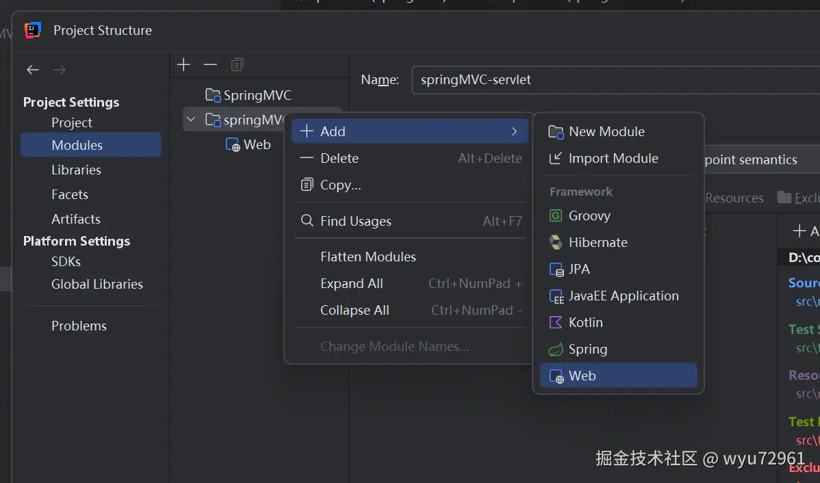The image size is (820, 483).
Task: Pick Kotlin framework from the list
Action: point(585,323)
